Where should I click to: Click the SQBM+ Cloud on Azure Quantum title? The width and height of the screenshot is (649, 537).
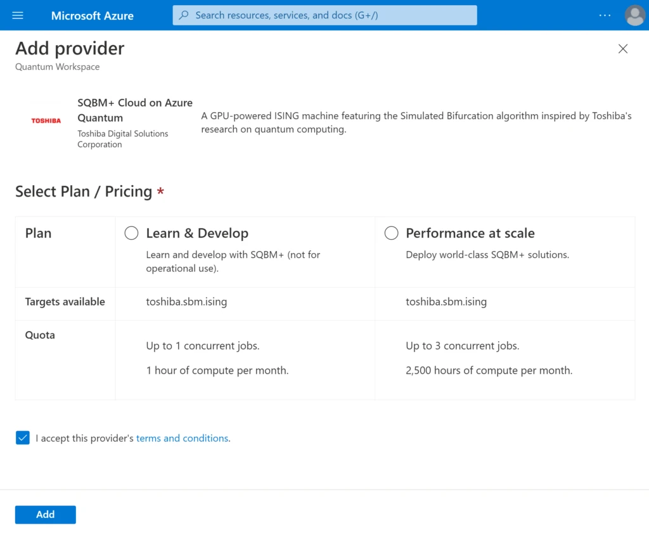pyautogui.click(x=135, y=110)
